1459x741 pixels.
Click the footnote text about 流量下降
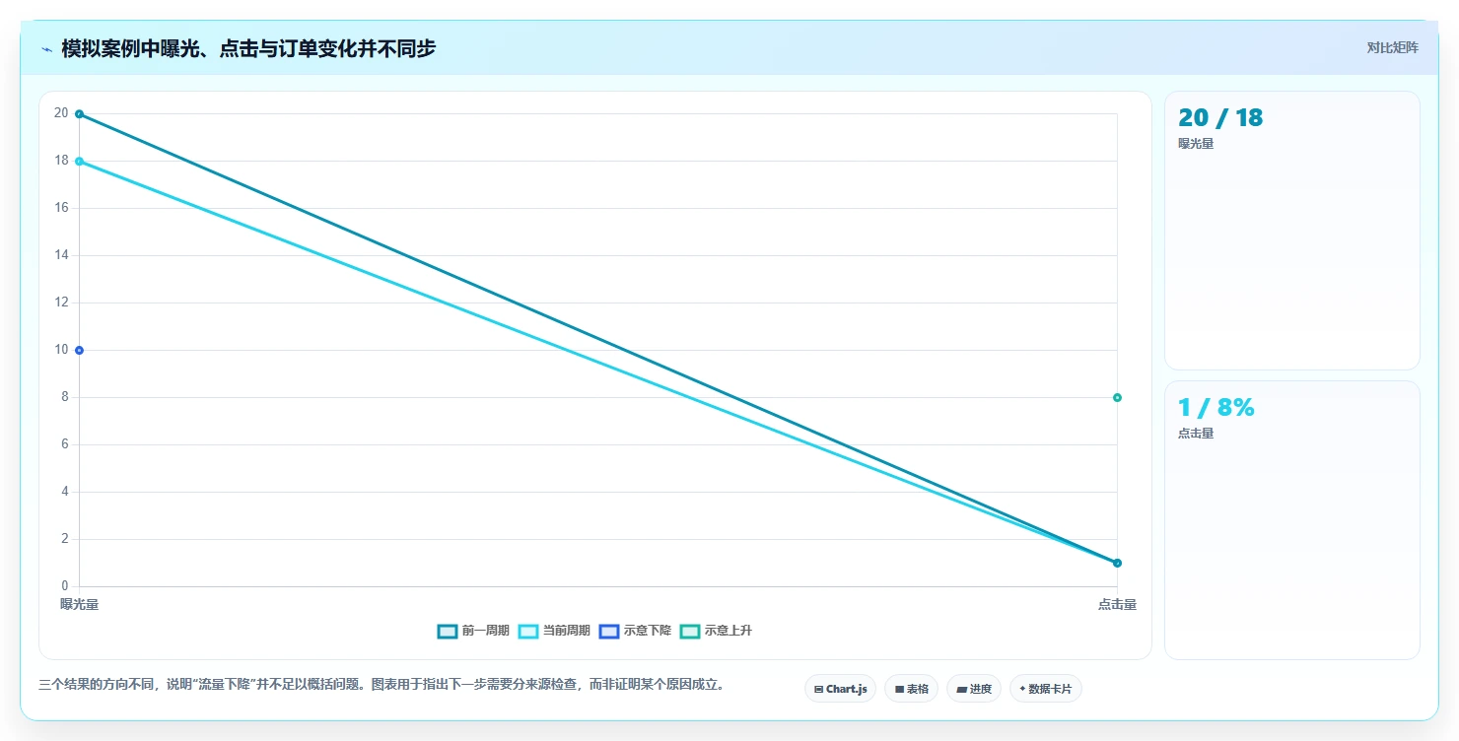(382, 684)
